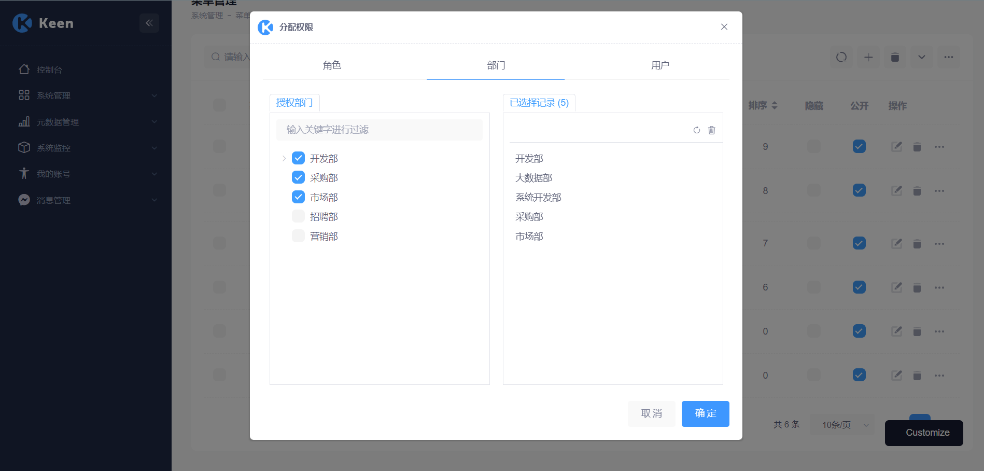984x471 pixels.
Task: Open more actions for the sort 9 row
Action: click(x=939, y=147)
